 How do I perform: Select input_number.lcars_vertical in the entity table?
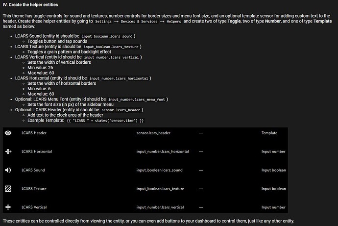[160, 207]
